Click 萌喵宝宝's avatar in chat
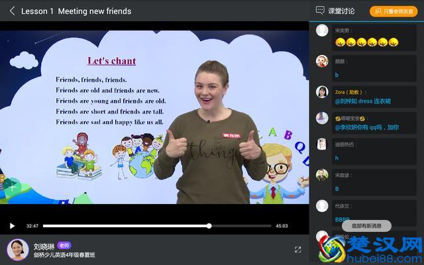This screenshot has width=424, height=265. point(322,118)
